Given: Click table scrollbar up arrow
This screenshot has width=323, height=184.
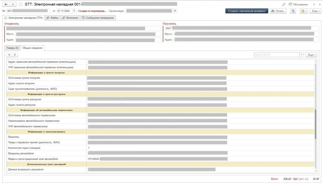Looking at the screenshot, I should 315,61.
